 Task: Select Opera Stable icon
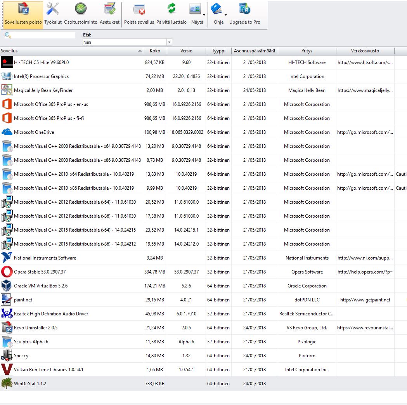[7, 272]
